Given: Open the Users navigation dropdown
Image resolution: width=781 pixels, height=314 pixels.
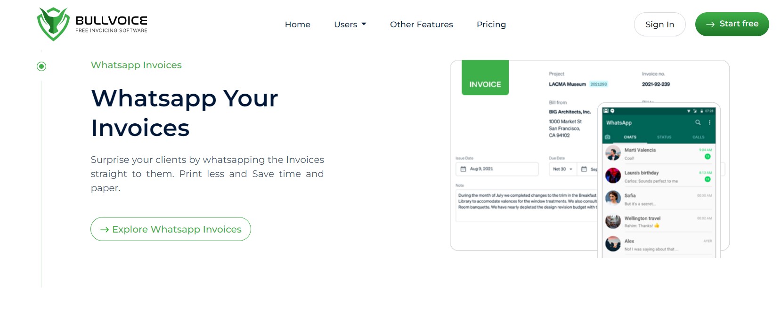Looking at the screenshot, I should (350, 24).
